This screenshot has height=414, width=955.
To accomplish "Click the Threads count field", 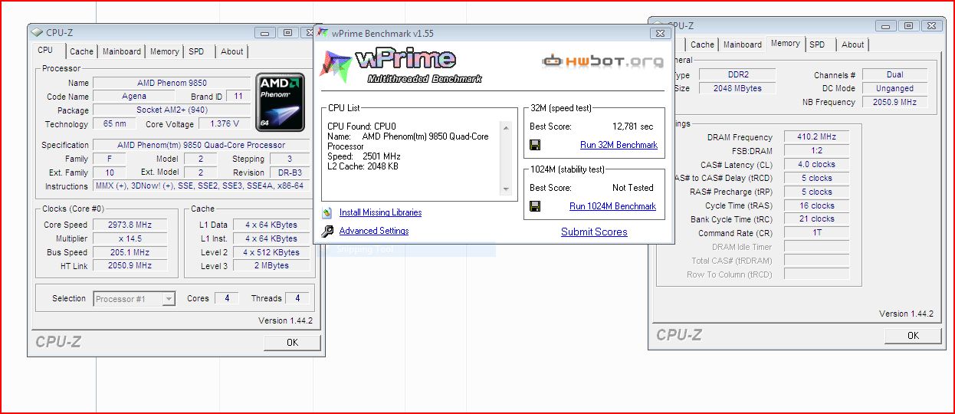I will 297,298.
